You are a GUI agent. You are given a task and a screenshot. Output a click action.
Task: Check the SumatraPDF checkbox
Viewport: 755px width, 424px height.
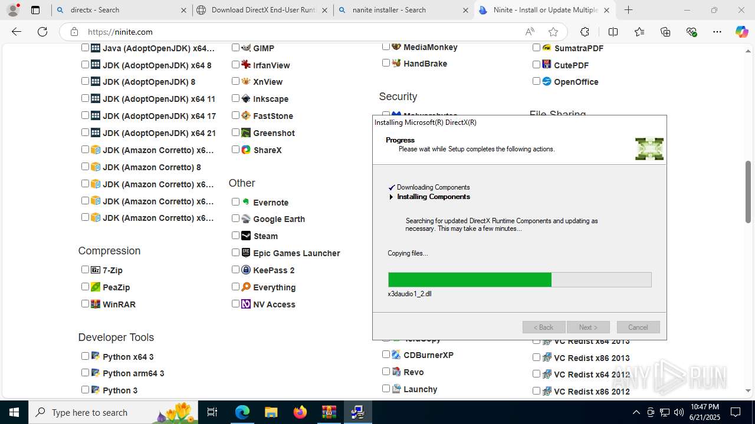click(536, 48)
